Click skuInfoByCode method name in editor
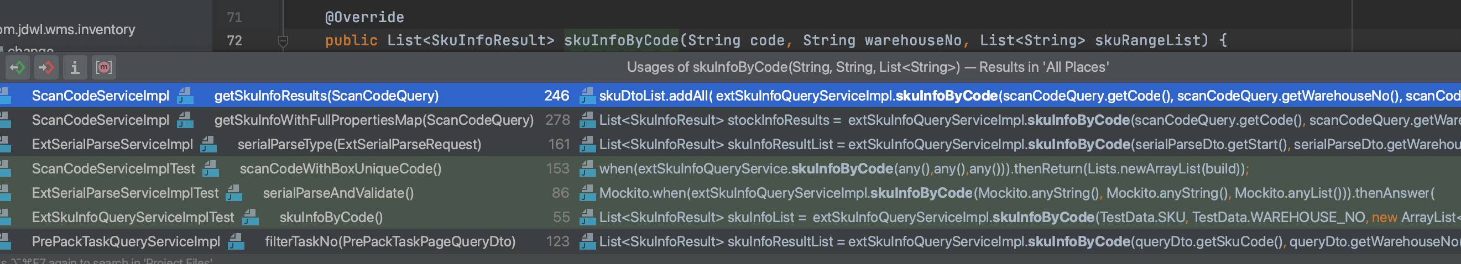 [621, 41]
